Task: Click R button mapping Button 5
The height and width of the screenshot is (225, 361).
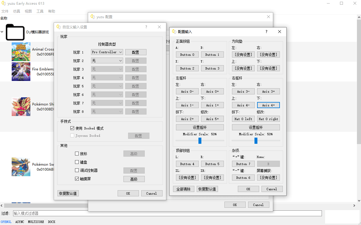Action: 212,164
